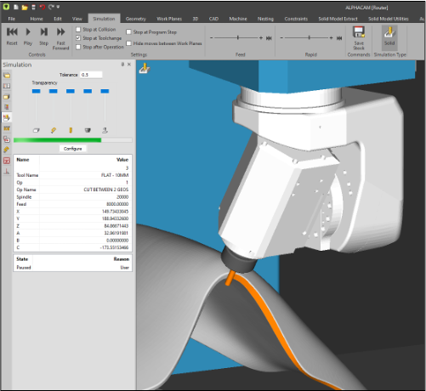Fast Forward the simulation
This screenshot has width=426, height=391.
[x=60, y=38]
